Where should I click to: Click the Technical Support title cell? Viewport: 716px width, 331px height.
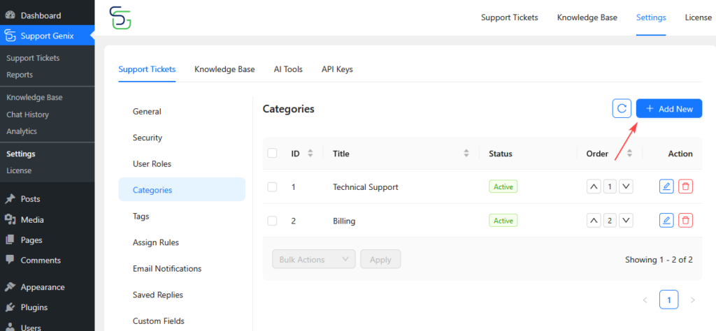tap(365, 186)
